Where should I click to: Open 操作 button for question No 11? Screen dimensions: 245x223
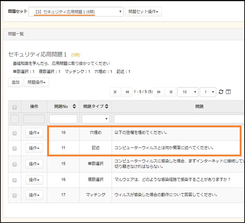[x=34, y=148]
